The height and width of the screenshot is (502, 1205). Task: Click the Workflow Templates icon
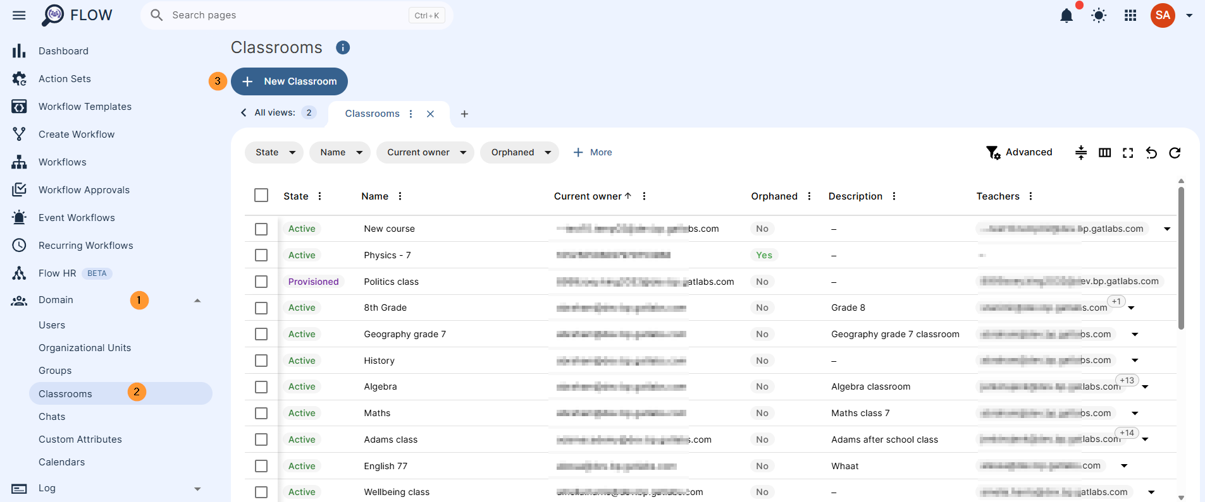coord(19,107)
